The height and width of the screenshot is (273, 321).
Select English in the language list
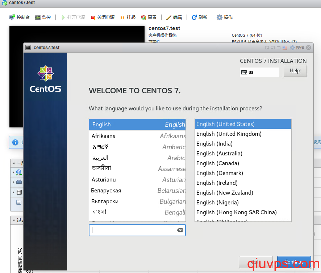tap(137, 125)
